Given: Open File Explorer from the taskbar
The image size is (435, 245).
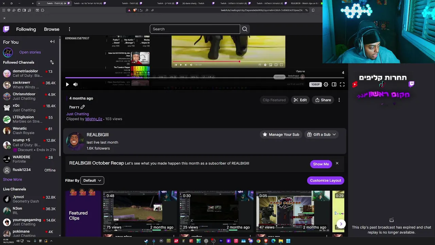Looking at the screenshot, I should 281,241.
